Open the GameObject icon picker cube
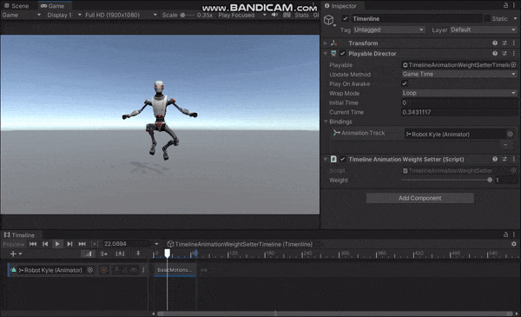 (x=329, y=20)
